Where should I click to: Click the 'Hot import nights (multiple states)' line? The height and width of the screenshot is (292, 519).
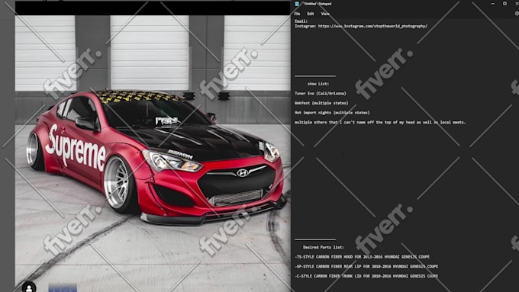(x=332, y=113)
